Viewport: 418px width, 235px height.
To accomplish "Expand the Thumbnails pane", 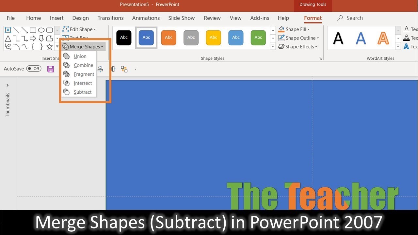I will pyautogui.click(x=8, y=86).
